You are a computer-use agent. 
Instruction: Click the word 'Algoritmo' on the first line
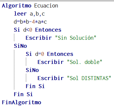17,6
